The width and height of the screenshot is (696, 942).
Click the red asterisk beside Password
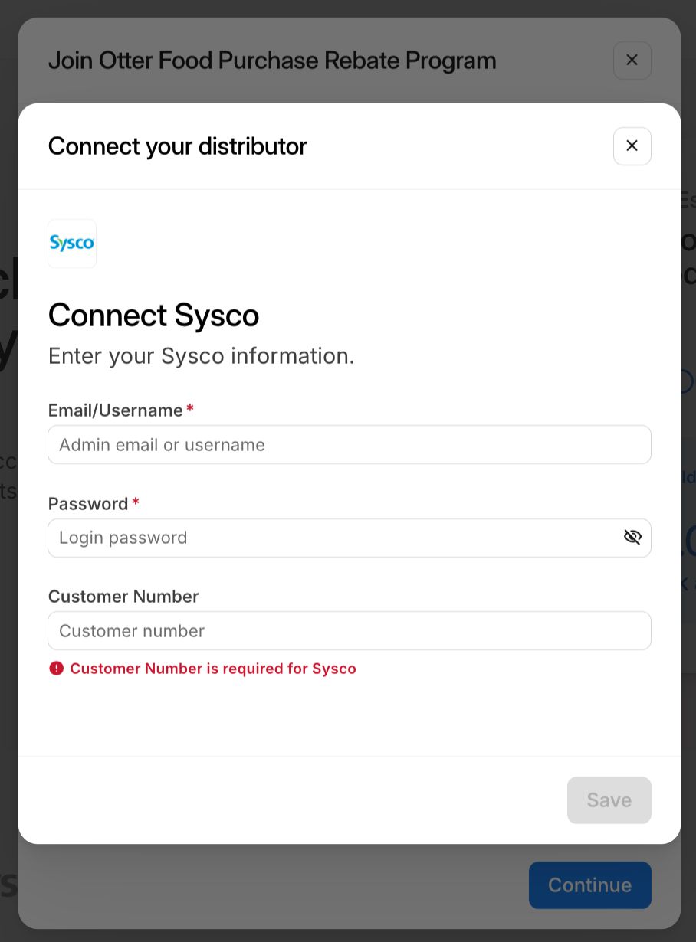[x=136, y=503]
